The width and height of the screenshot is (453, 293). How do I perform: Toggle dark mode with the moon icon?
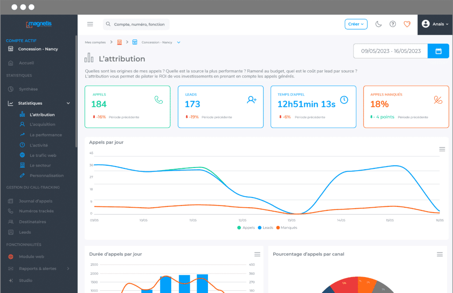(379, 24)
